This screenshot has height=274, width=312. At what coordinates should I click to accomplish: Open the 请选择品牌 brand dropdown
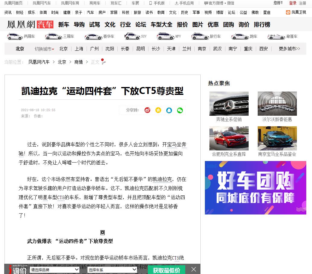click(55, 270)
